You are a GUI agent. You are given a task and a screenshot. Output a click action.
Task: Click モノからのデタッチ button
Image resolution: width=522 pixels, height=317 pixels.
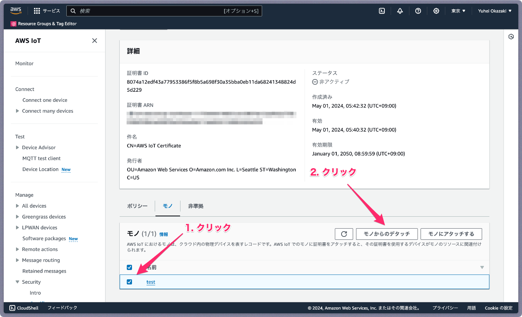pyautogui.click(x=387, y=234)
